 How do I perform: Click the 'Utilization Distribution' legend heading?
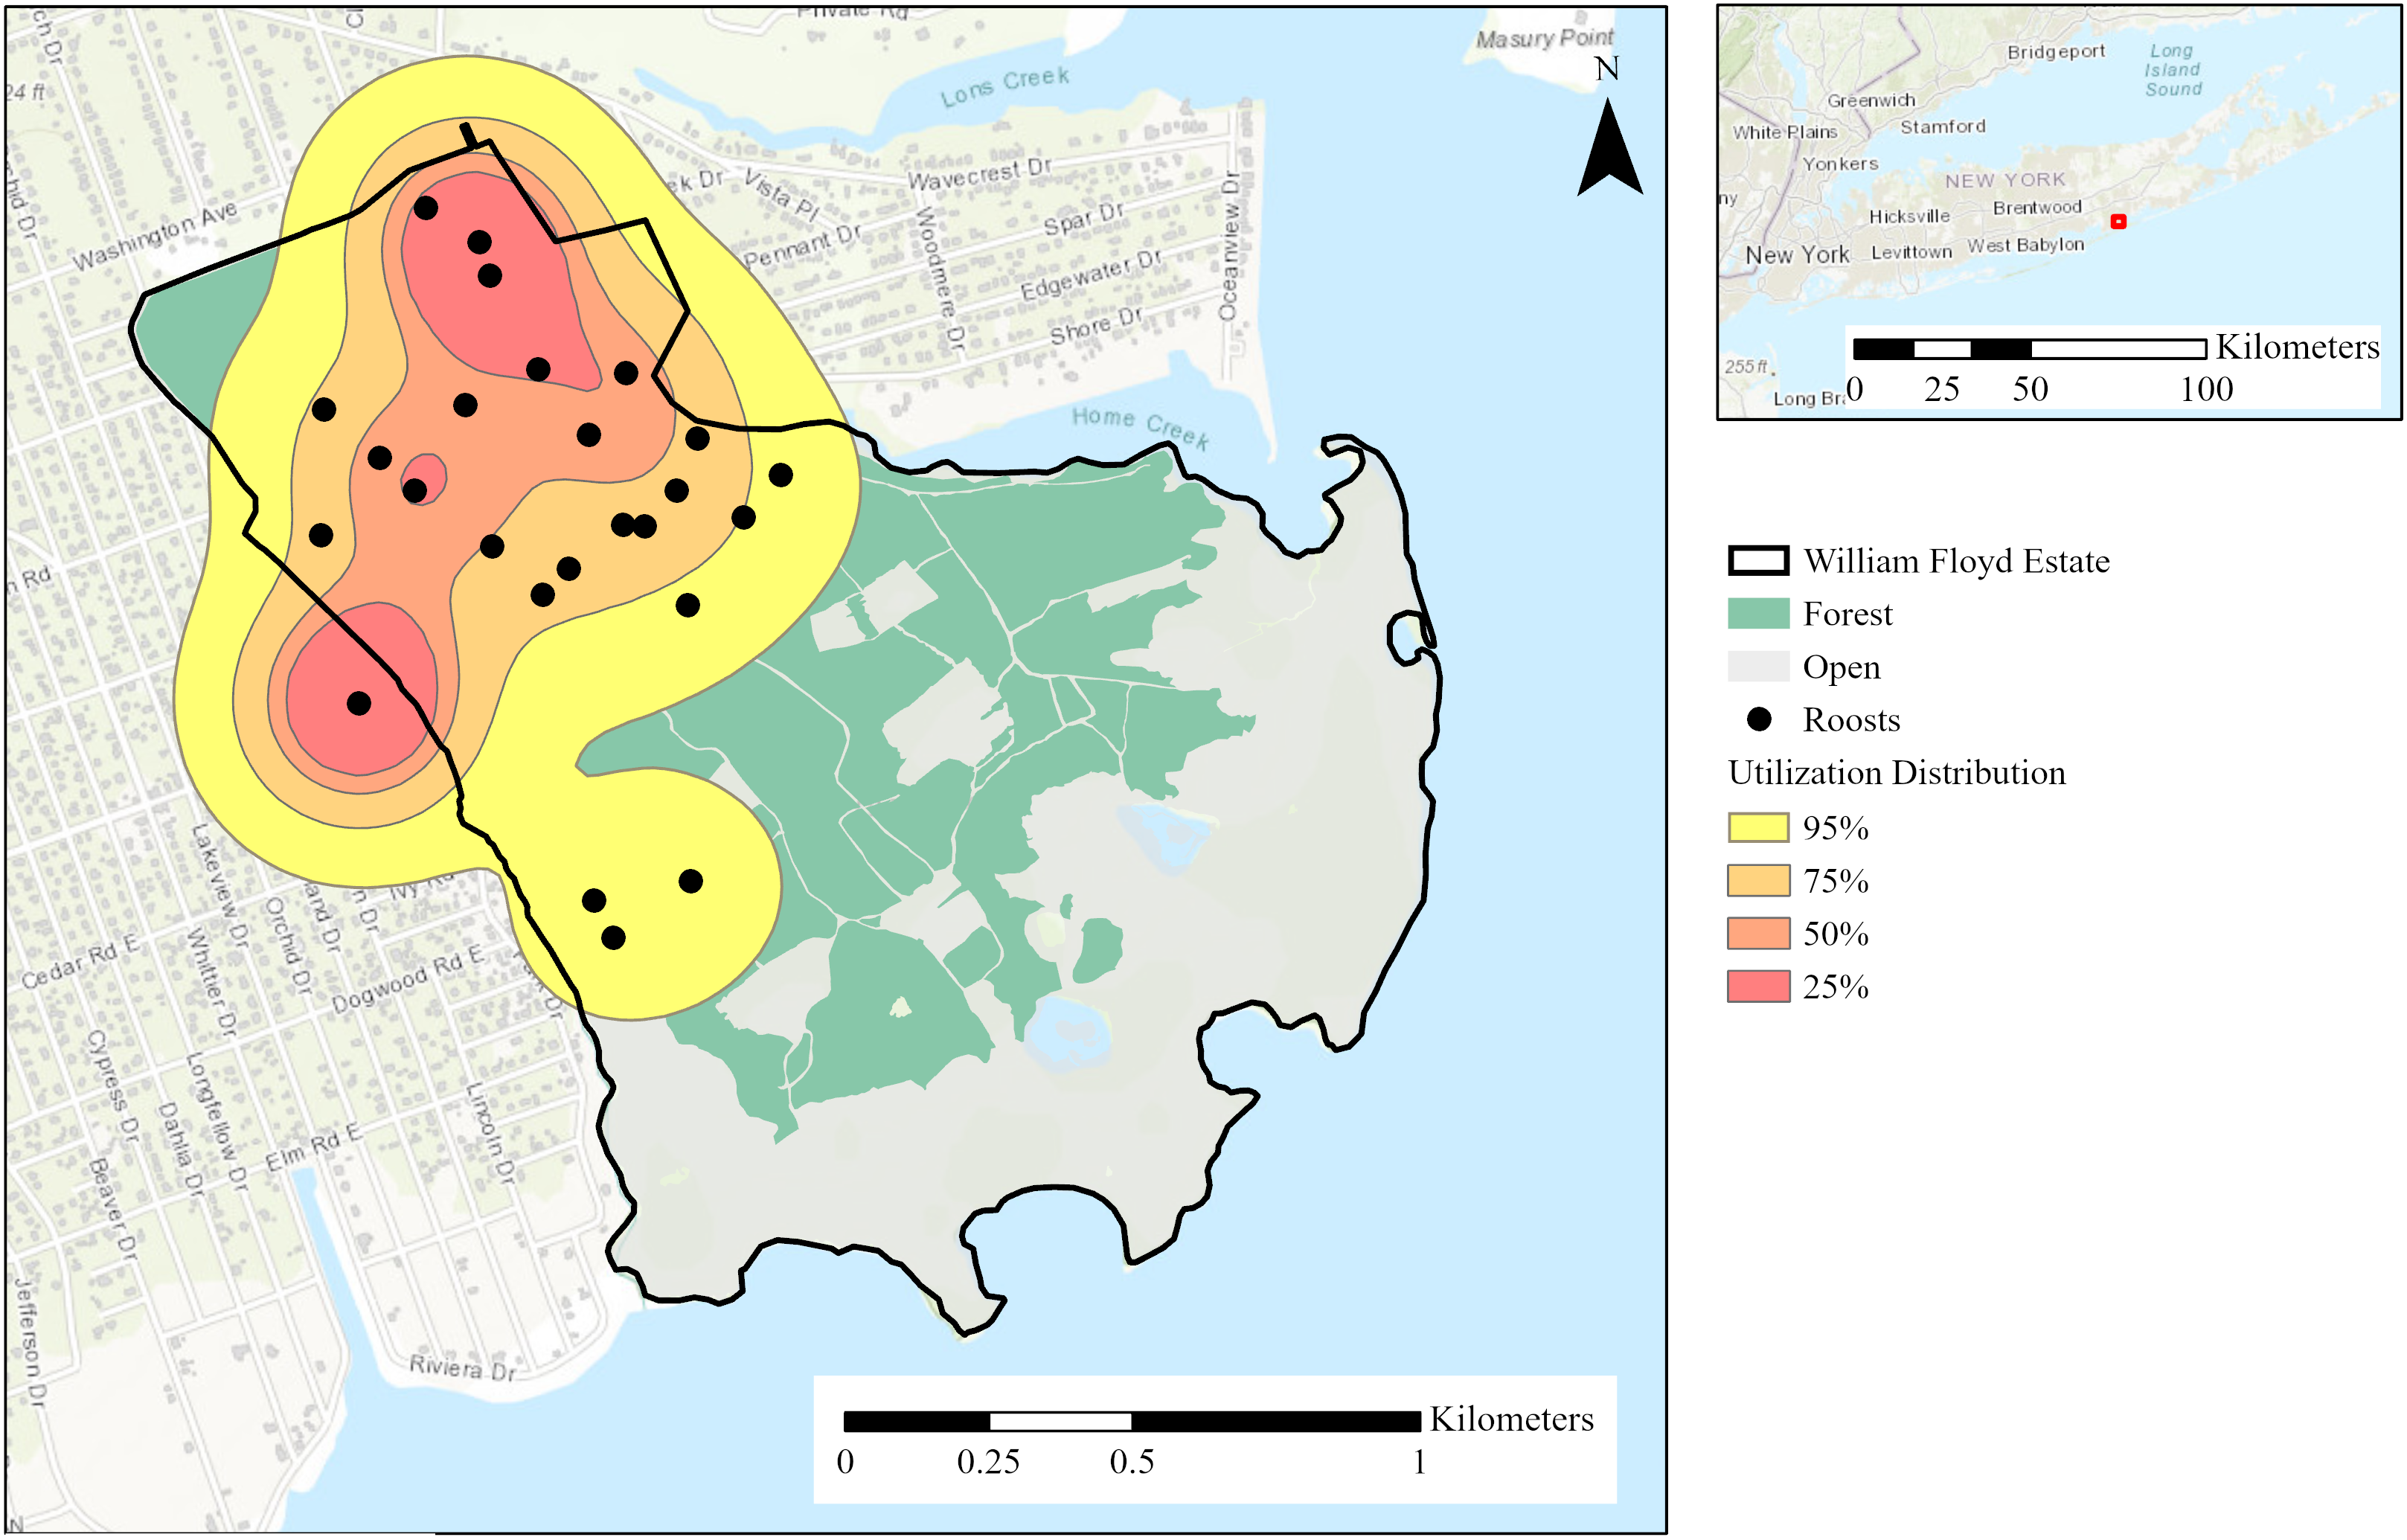click(1896, 773)
